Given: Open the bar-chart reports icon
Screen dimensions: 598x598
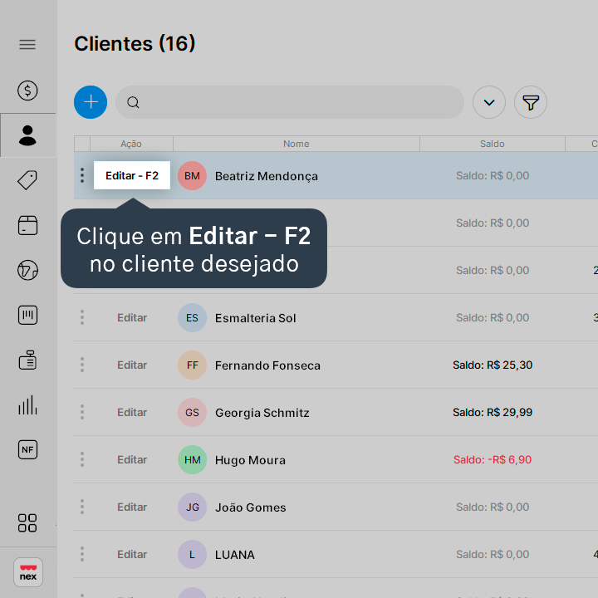Looking at the screenshot, I should pos(27,404).
